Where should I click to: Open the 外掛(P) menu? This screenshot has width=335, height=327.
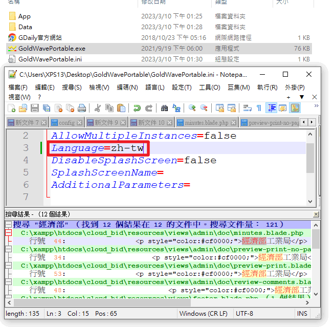pos(295,88)
